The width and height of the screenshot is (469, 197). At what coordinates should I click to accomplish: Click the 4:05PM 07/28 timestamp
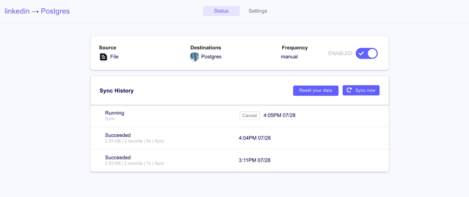tap(279, 115)
